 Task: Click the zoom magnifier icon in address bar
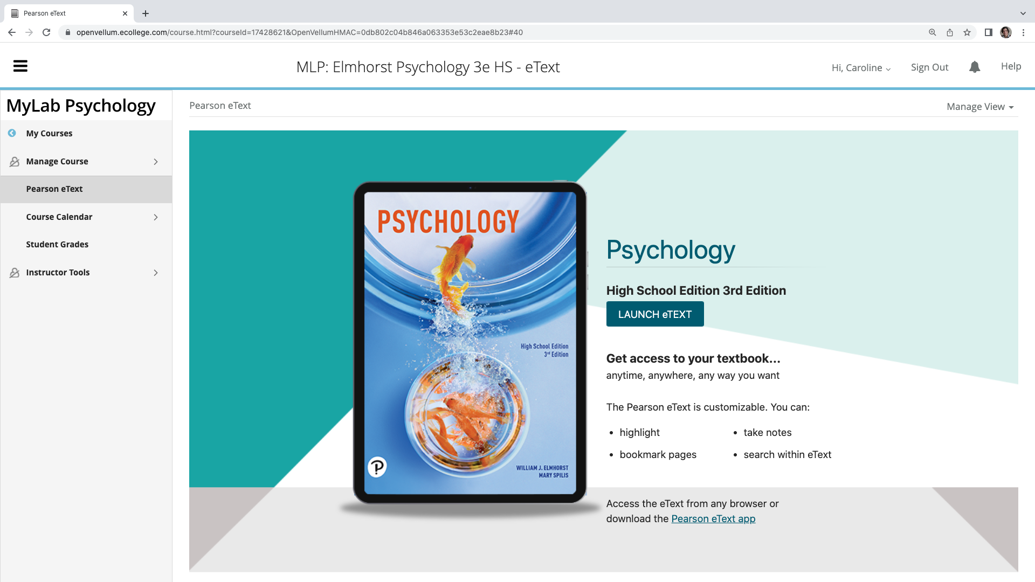tap(933, 32)
